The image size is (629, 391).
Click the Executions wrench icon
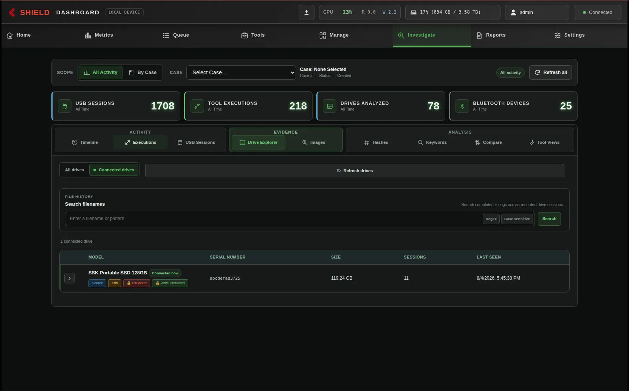click(127, 142)
